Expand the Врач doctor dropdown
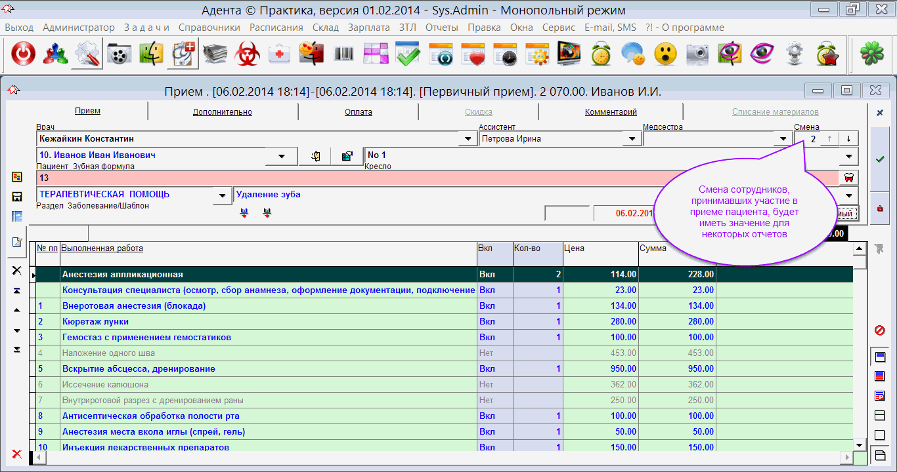Image resolution: width=897 pixels, height=472 pixels. point(468,139)
